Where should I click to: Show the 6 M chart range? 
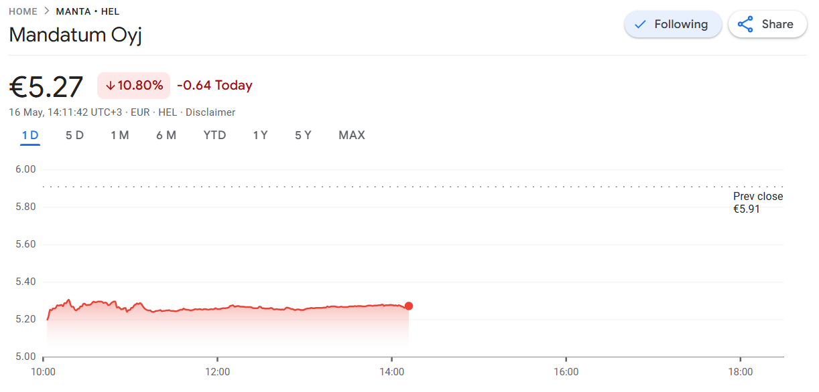[x=166, y=135]
